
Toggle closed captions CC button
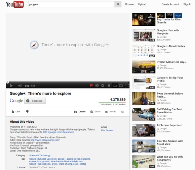[97, 86]
